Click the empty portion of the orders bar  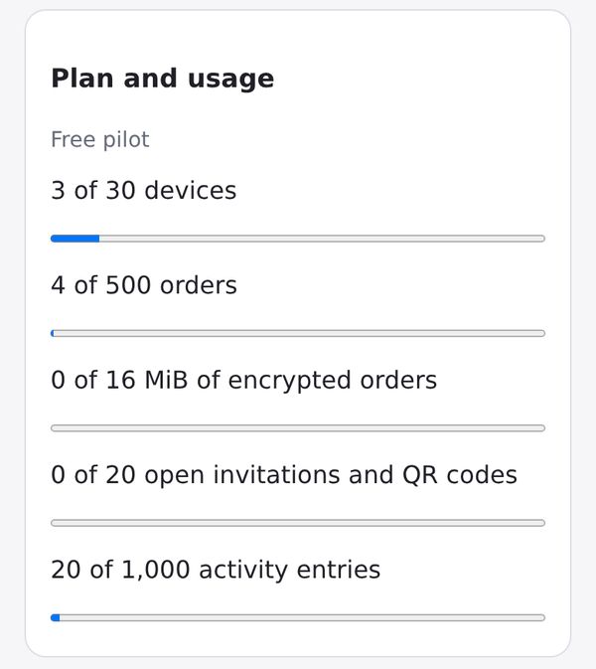pyautogui.click(x=300, y=333)
